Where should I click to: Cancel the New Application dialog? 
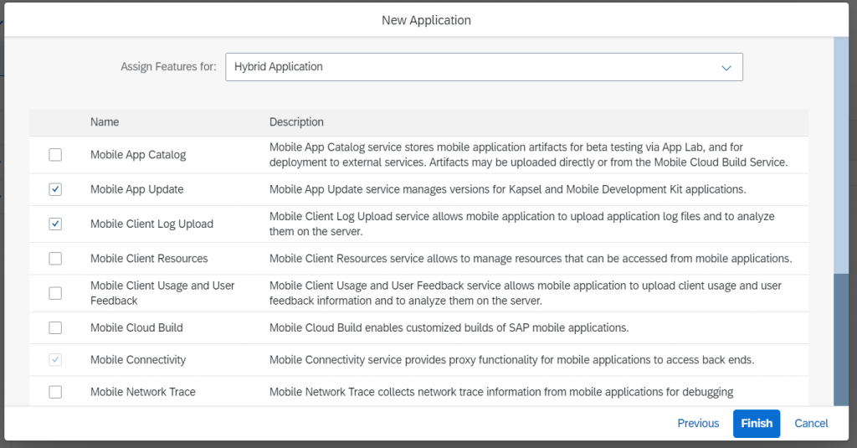click(811, 424)
